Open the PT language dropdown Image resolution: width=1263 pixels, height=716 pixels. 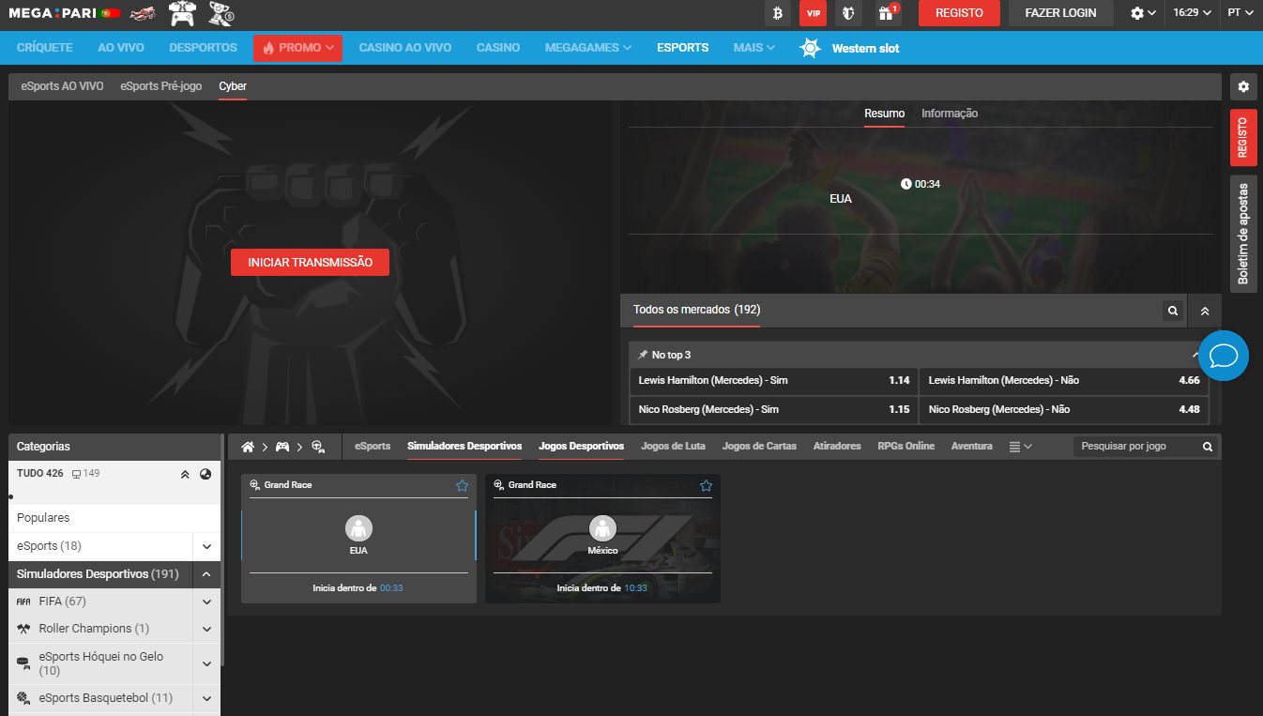click(x=1240, y=13)
